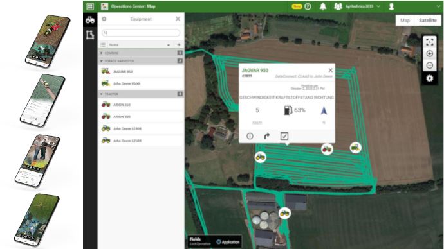Select JAGUAR 950 in equipment list
The width and height of the screenshot is (444, 249).
pyautogui.click(x=141, y=71)
